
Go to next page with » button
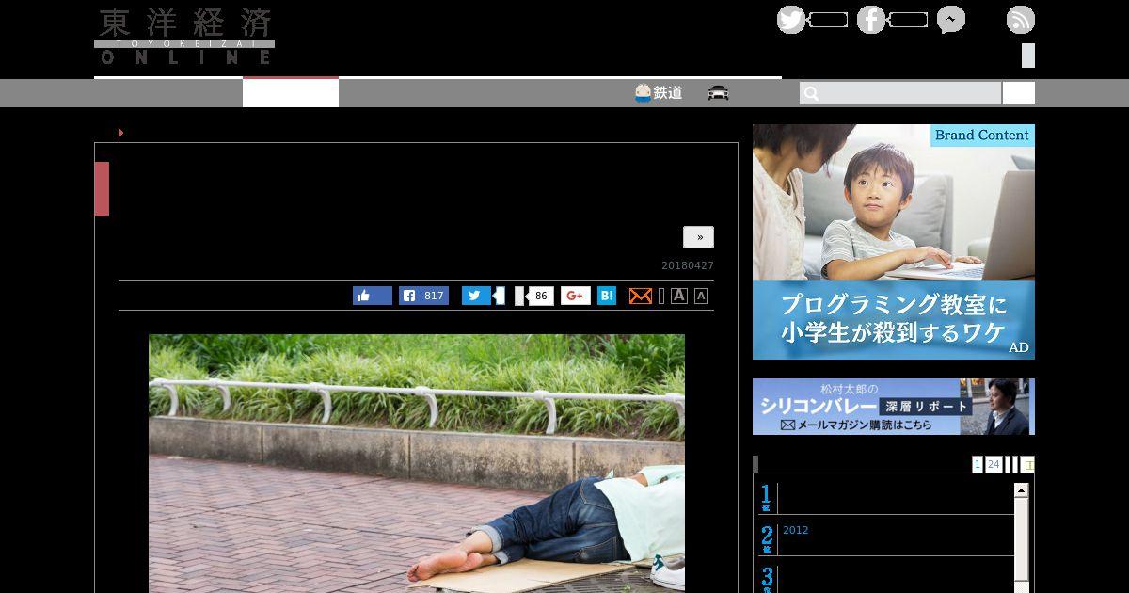699,237
